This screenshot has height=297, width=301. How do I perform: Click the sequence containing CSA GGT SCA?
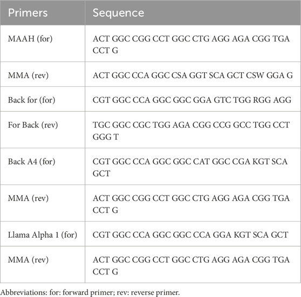[x=193, y=75]
